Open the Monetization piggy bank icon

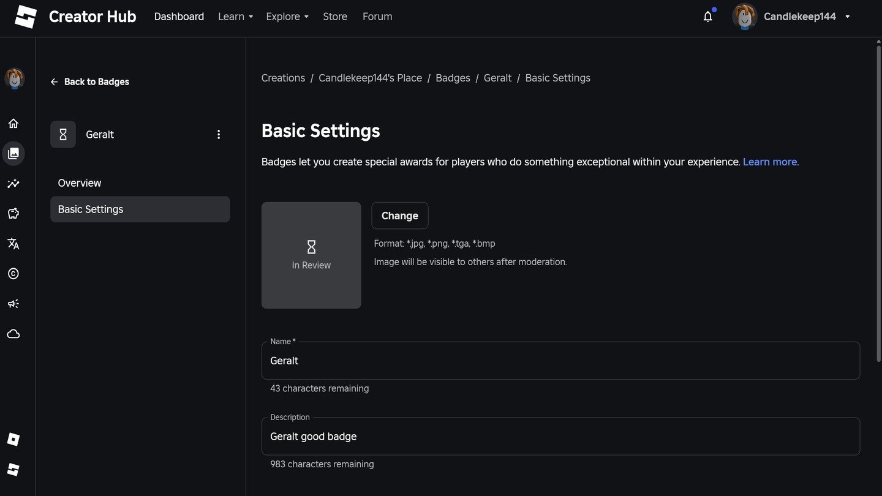tap(13, 214)
